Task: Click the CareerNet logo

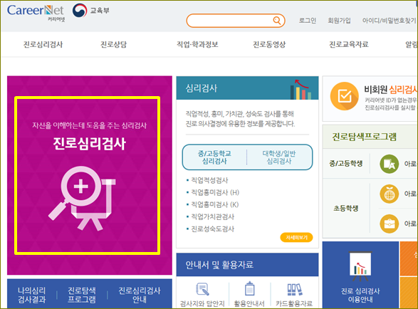Action: (x=36, y=12)
